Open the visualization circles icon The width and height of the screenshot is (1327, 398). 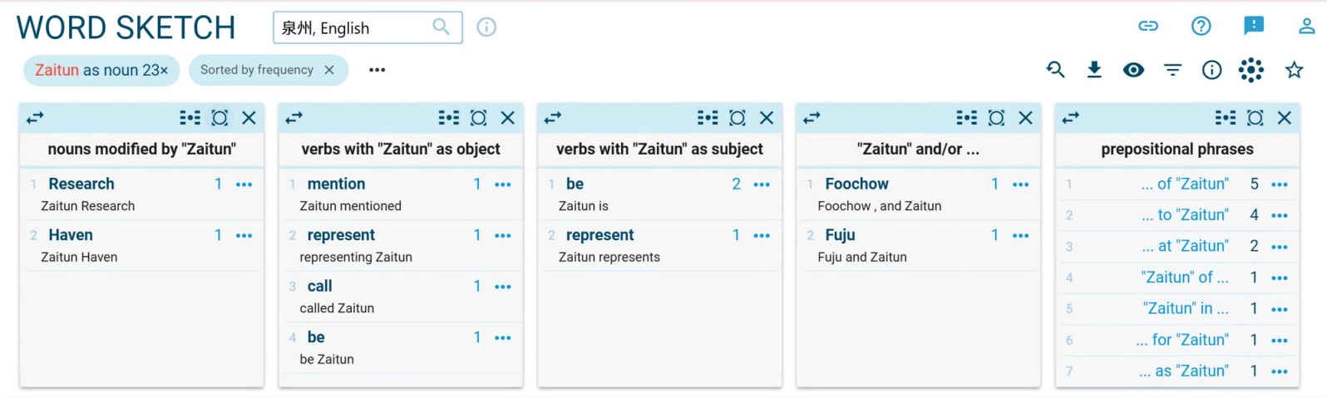(1251, 70)
